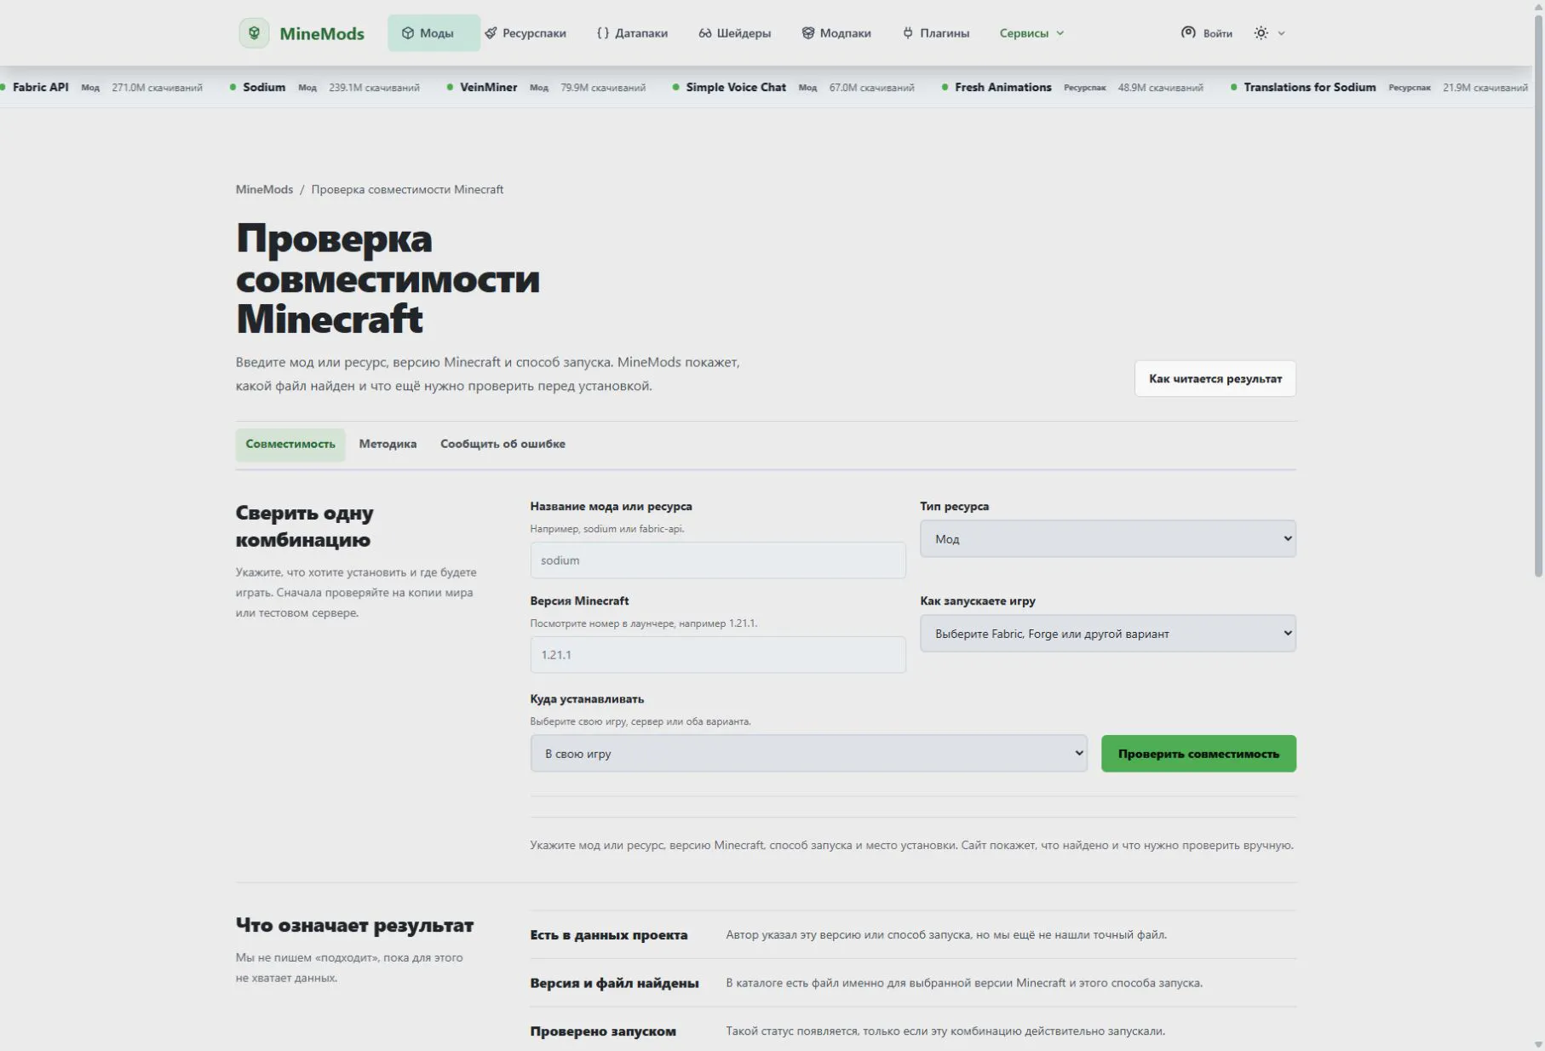Focus the Название мода или ресурса field
This screenshot has height=1051, width=1545.
(718, 560)
